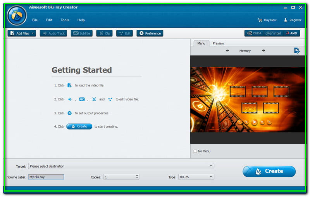Click the START film frame in menu preview

(x=249, y=108)
